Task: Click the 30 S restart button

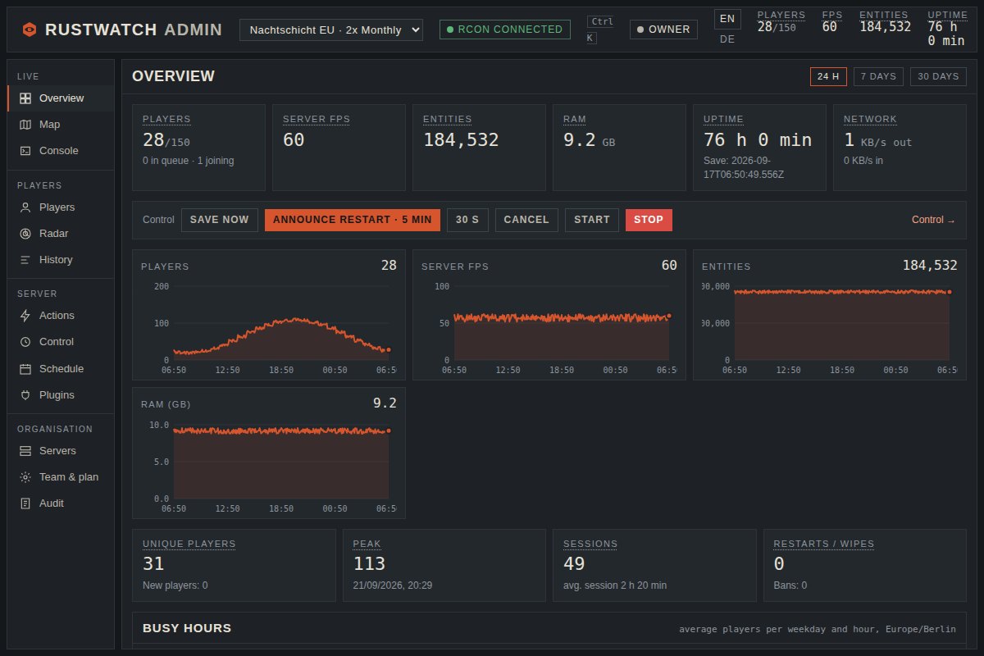Action: click(x=467, y=220)
